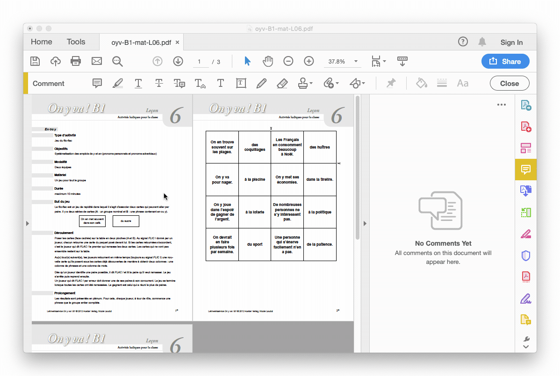Add a sticky note comment
This screenshot has height=376, width=560.
[x=97, y=84]
